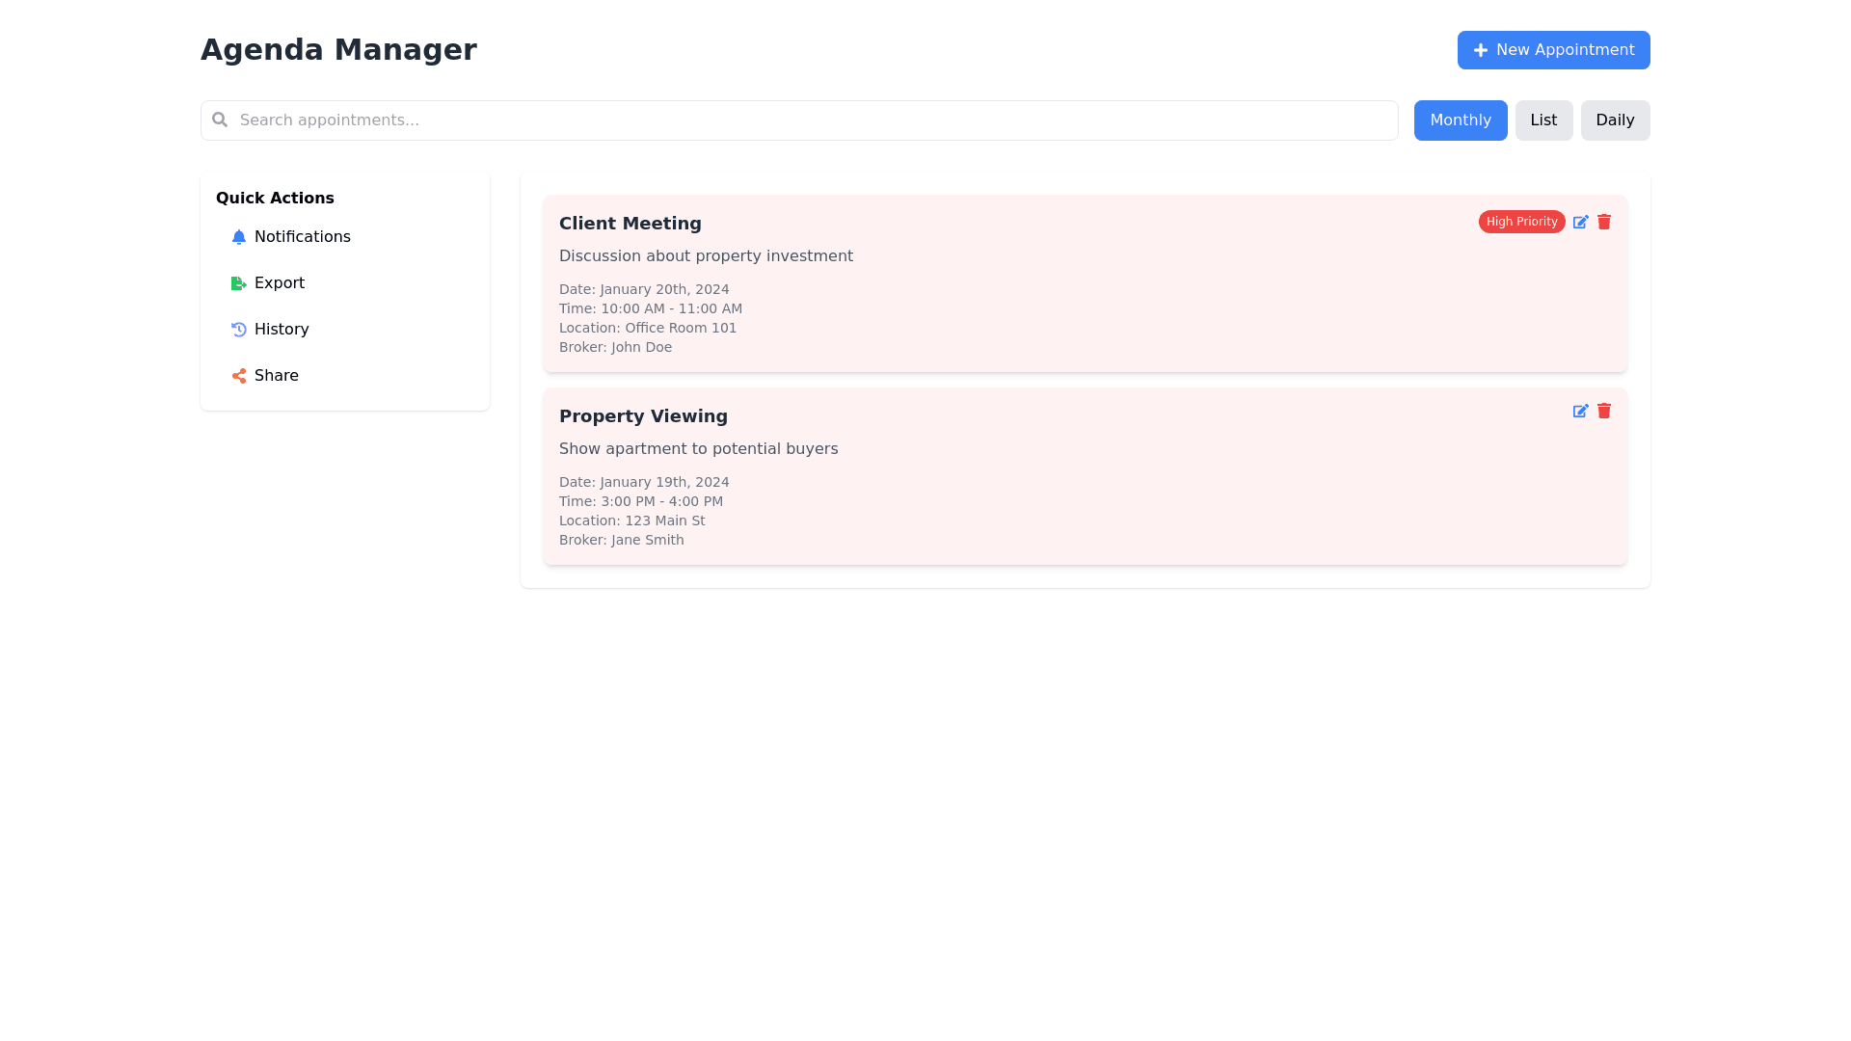Click the High Priority badge
Viewport: 1851px width, 1041px height.
pos(1521,222)
